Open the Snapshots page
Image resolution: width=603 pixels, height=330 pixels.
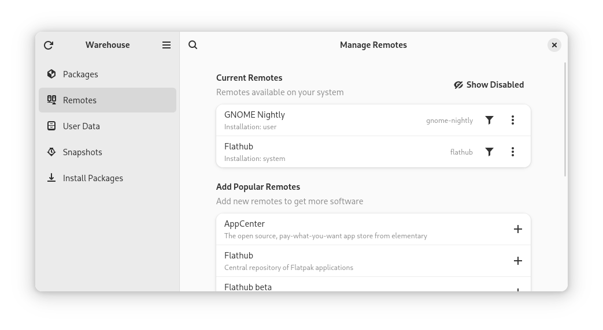(83, 152)
